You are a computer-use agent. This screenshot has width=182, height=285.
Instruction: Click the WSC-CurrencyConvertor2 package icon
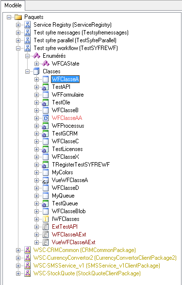point(27,258)
